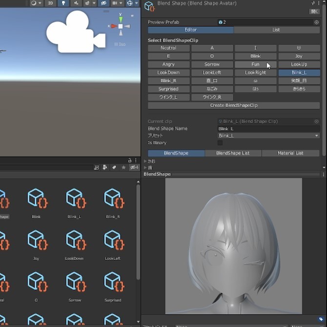Toggle scene audio mute icon
This screenshot has height=327, width=327.
pos(77,3)
